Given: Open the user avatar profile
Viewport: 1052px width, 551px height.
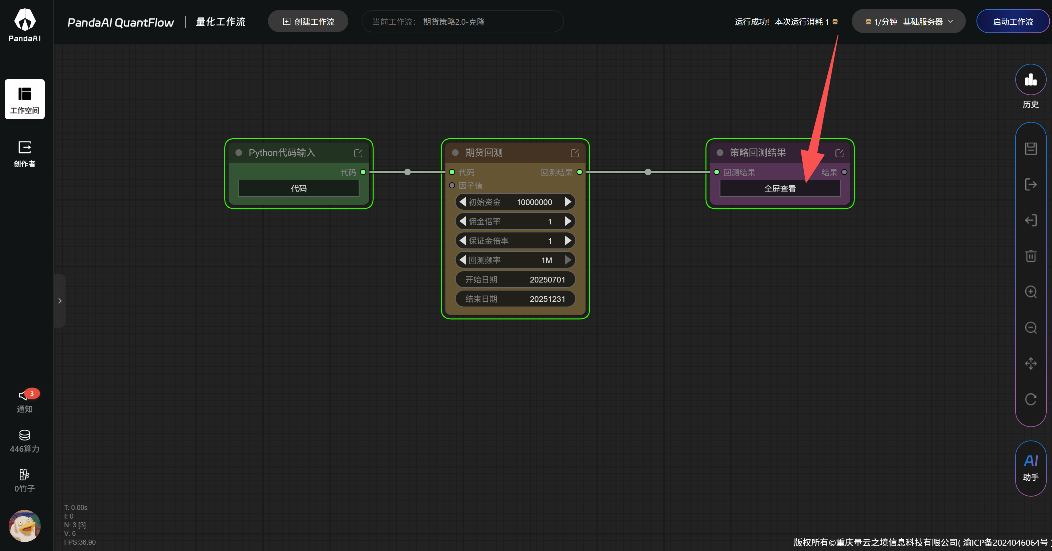Looking at the screenshot, I should pos(24,526).
